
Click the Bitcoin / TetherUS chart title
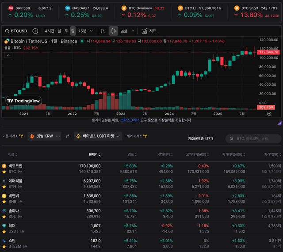tap(44, 42)
